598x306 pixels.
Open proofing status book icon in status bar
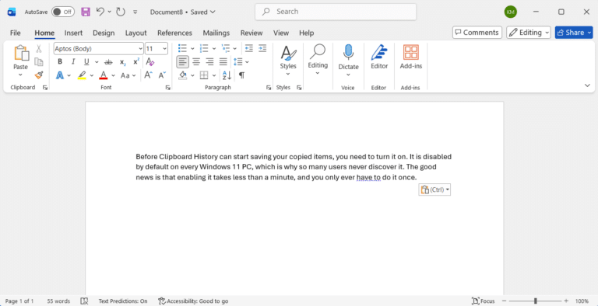[85, 301]
